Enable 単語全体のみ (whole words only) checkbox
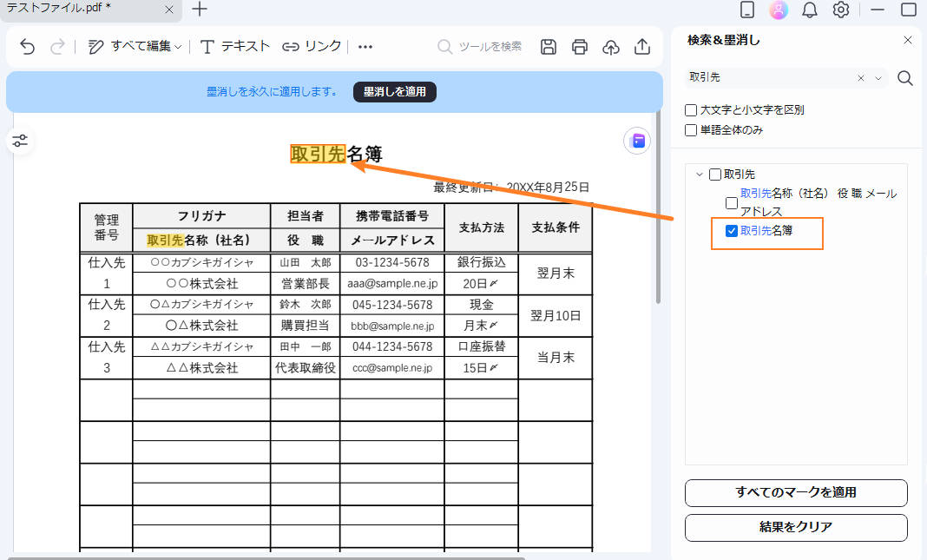The height and width of the screenshot is (560, 927). (x=691, y=128)
